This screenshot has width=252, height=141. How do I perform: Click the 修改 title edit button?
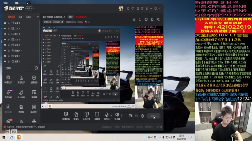tap(71, 17)
